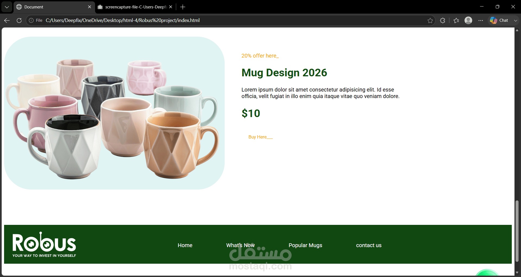Open the user profile menu
521x277 pixels.
click(468, 20)
